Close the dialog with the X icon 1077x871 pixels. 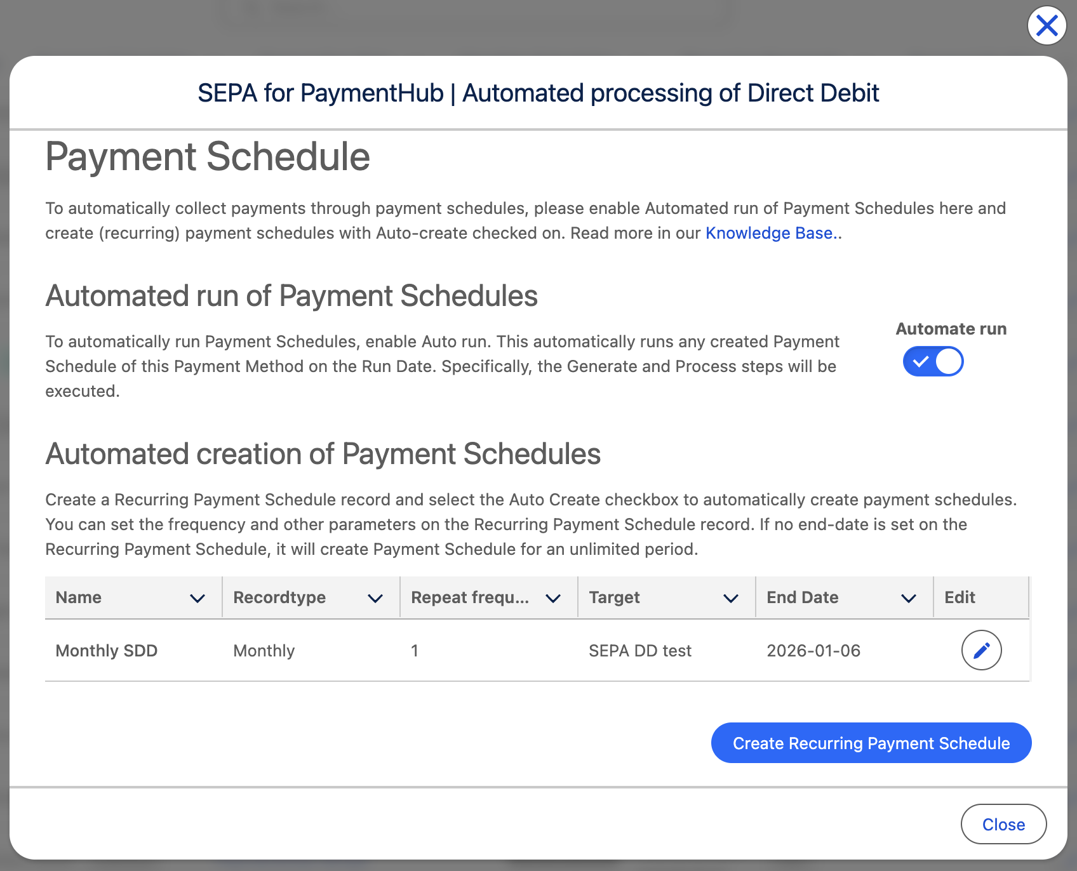pos(1046,25)
